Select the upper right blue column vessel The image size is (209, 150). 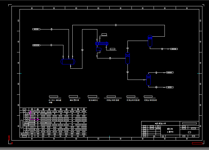(150, 41)
